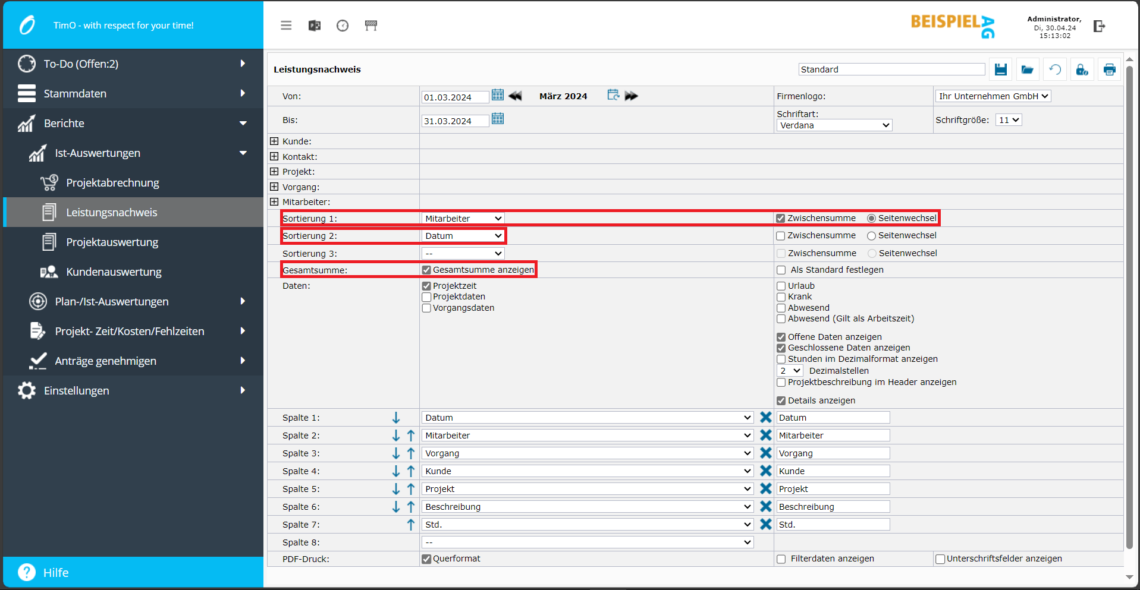The height and width of the screenshot is (590, 1140).
Task: Remove Spalte 3 with blue X icon
Action: point(765,453)
